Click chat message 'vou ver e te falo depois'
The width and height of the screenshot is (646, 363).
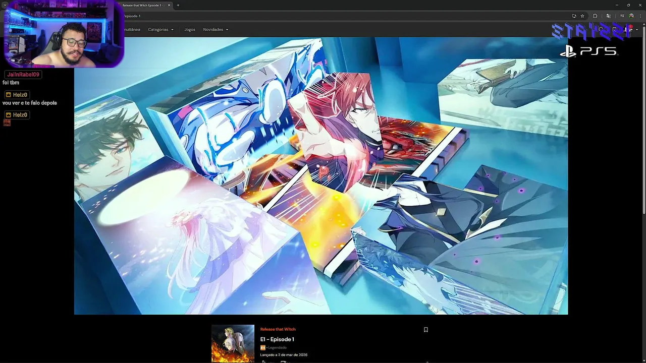[x=30, y=103]
